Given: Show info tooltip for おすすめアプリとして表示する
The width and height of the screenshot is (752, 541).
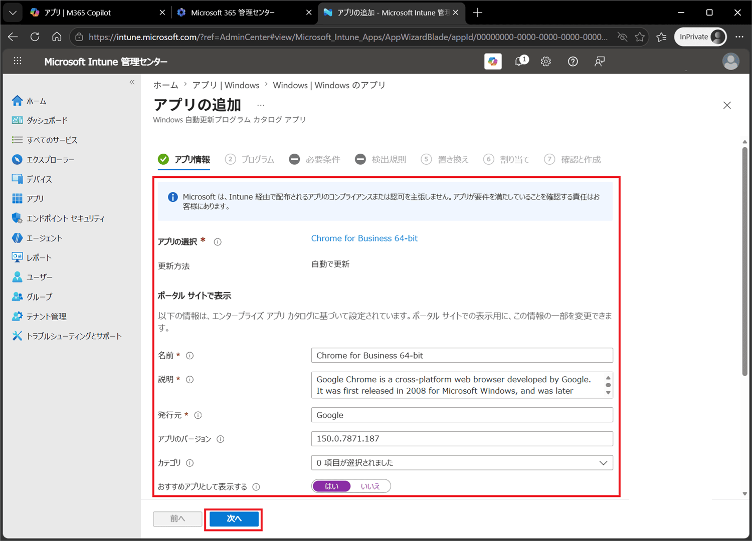Looking at the screenshot, I should coord(256,487).
